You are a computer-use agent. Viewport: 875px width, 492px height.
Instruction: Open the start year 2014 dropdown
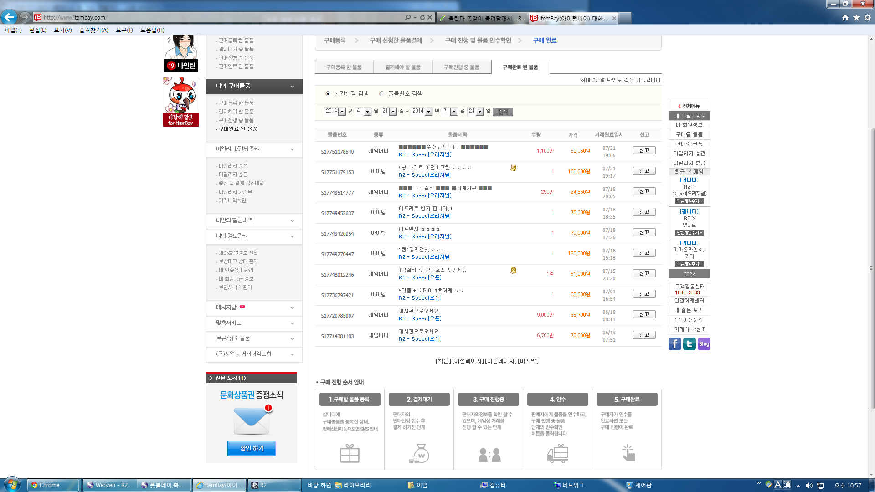342,112
